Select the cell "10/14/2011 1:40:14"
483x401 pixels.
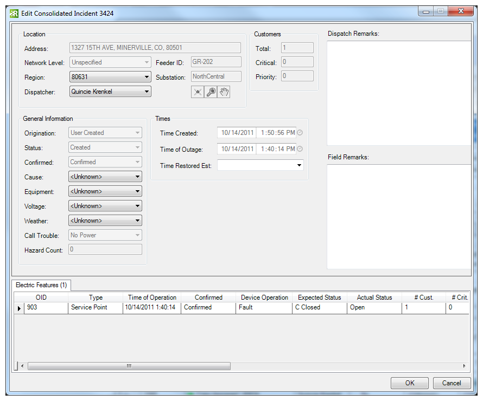click(152, 307)
